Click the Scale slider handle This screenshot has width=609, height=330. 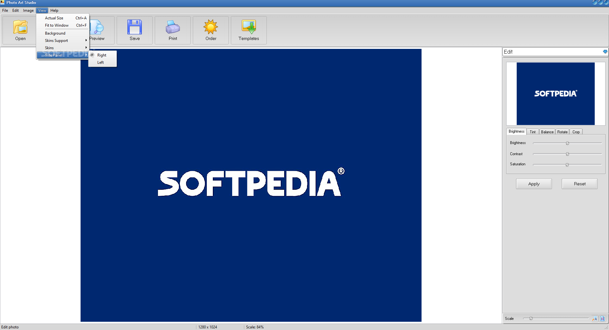click(x=531, y=318)
